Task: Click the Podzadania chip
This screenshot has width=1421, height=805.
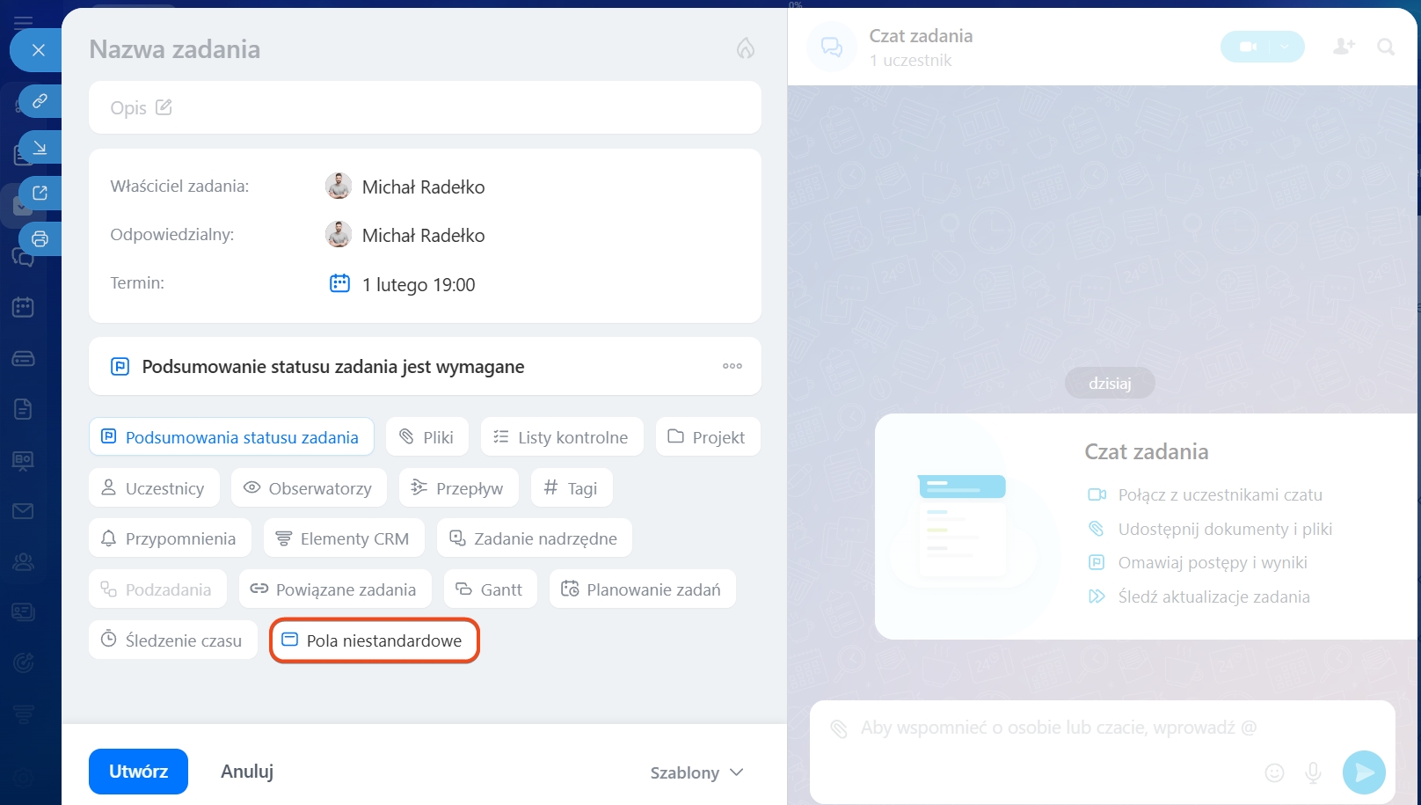Action: click(157, 589)
